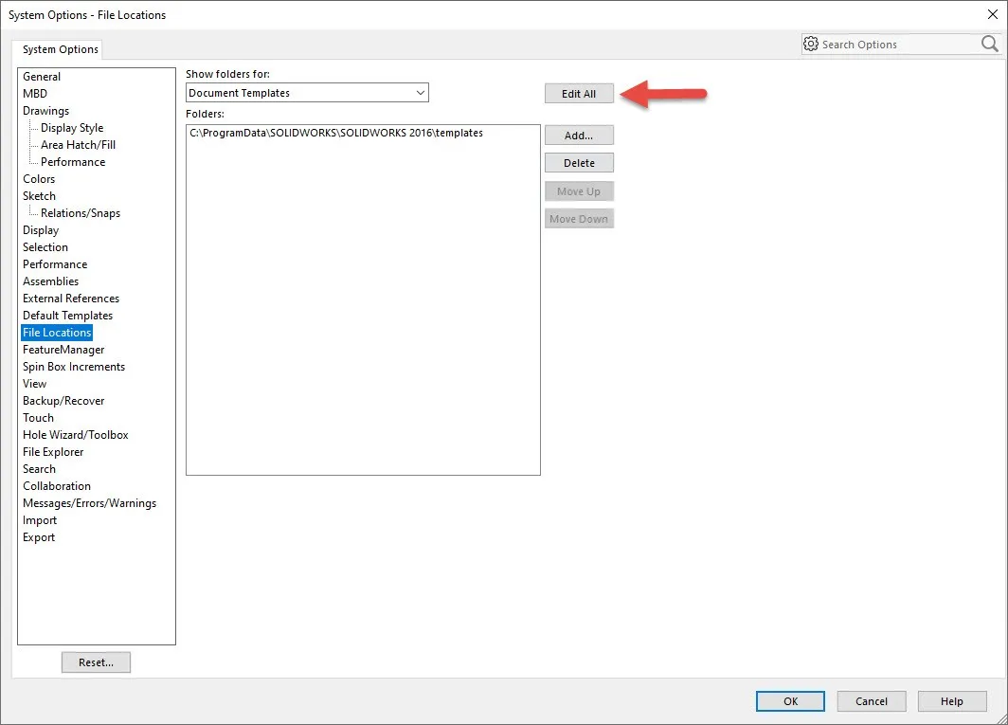
Task: Open the Hole Wizard/Toolbox settings
Action: (x=75, y=434)
